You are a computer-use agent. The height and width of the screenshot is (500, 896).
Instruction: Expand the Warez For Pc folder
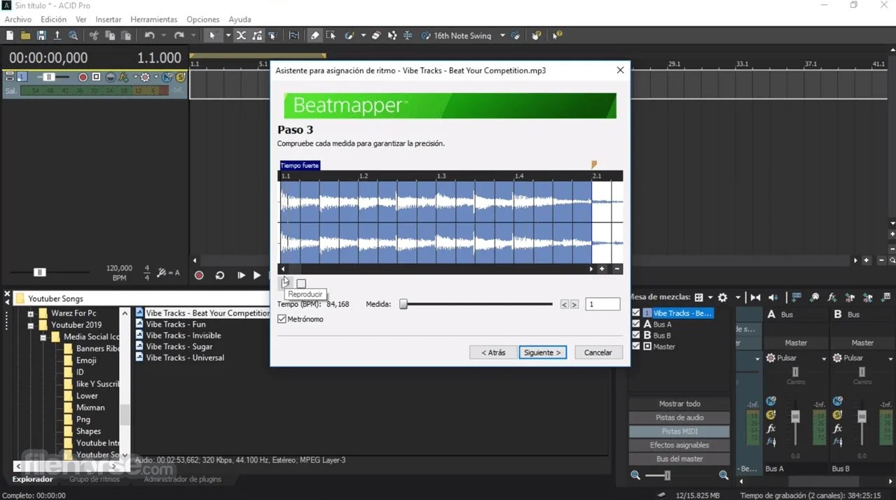pos(31,313)
